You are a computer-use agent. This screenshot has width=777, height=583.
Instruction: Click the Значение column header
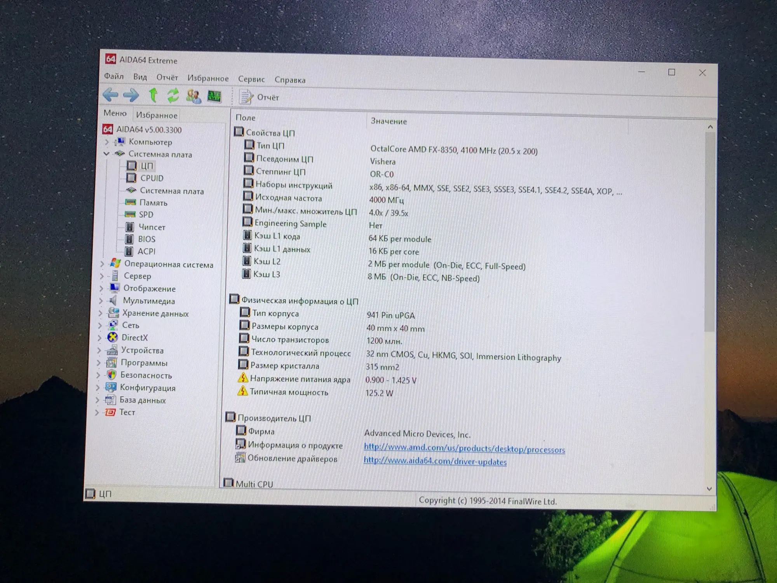[388, 121]
